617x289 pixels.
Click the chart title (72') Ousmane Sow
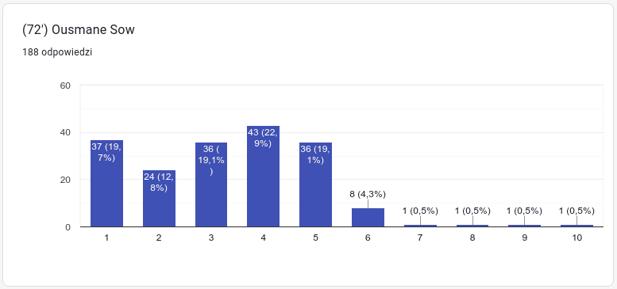(79, 30)
